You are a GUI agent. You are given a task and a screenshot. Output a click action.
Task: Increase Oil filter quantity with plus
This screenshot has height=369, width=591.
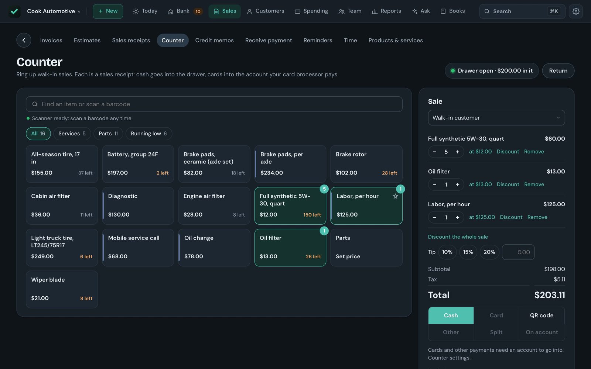tap(457, 184)
